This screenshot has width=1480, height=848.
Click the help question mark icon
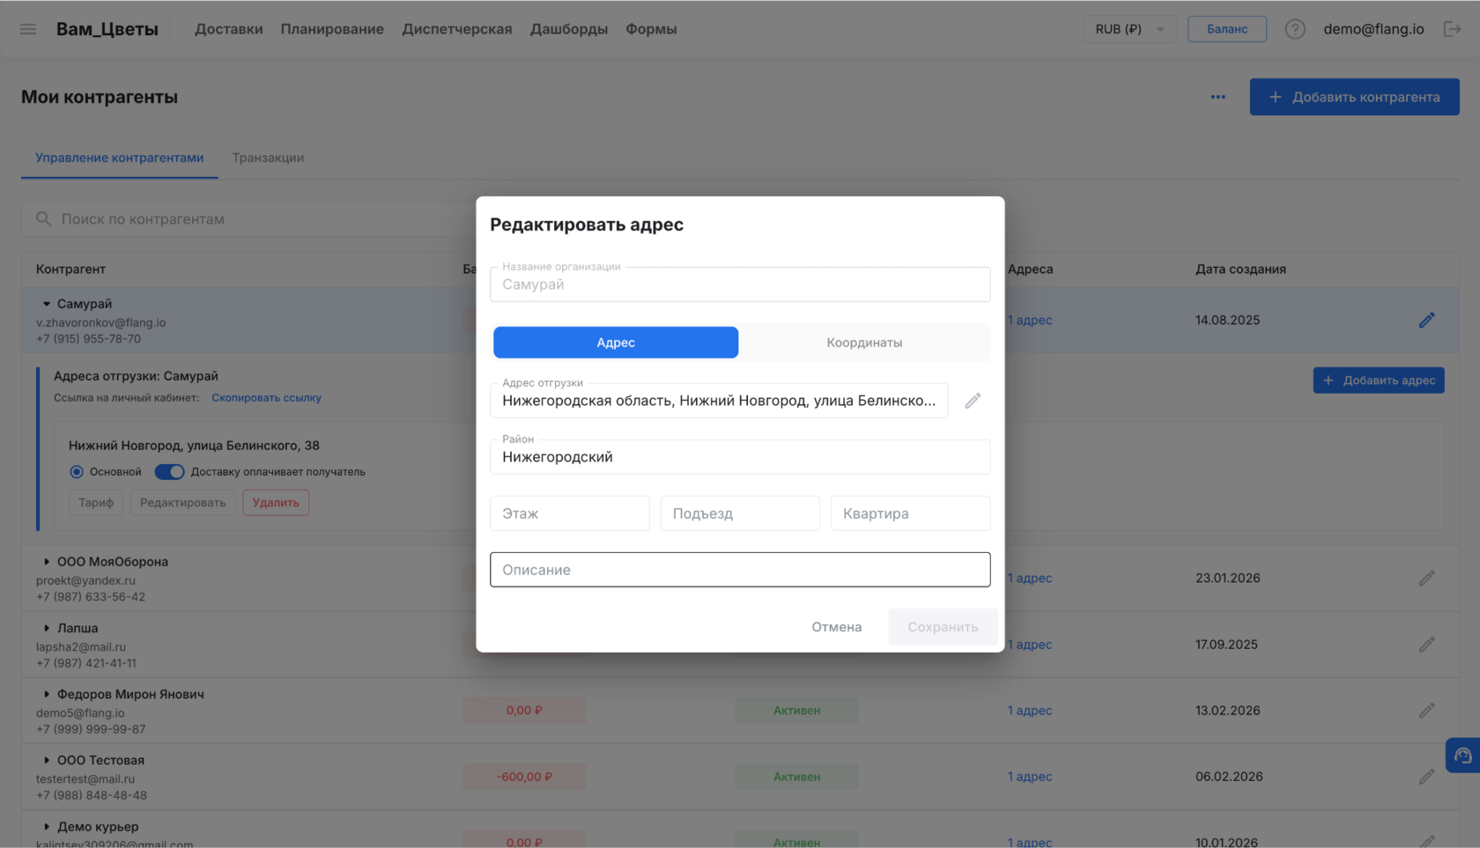pos(1294,29)
